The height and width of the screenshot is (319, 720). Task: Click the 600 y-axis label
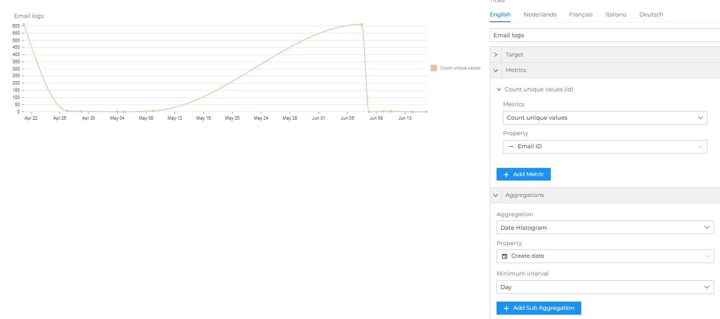(x=16, y=26)
